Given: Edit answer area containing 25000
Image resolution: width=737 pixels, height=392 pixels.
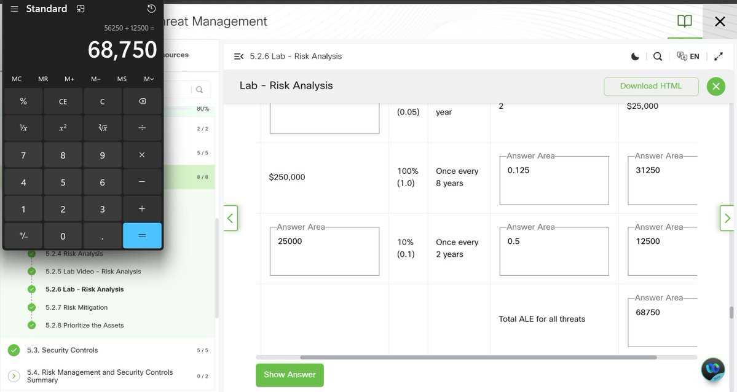Looking at the screenshot, I should pos(325,251).
